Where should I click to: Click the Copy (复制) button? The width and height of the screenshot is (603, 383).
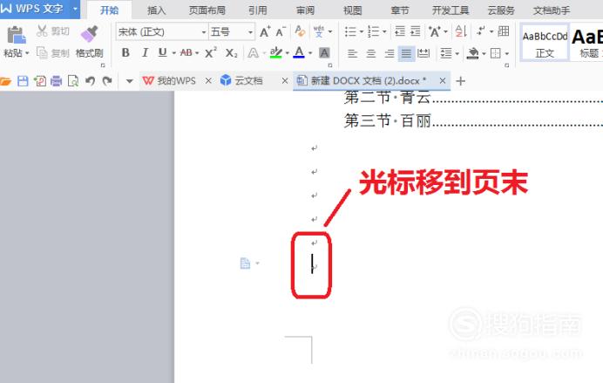53,52
